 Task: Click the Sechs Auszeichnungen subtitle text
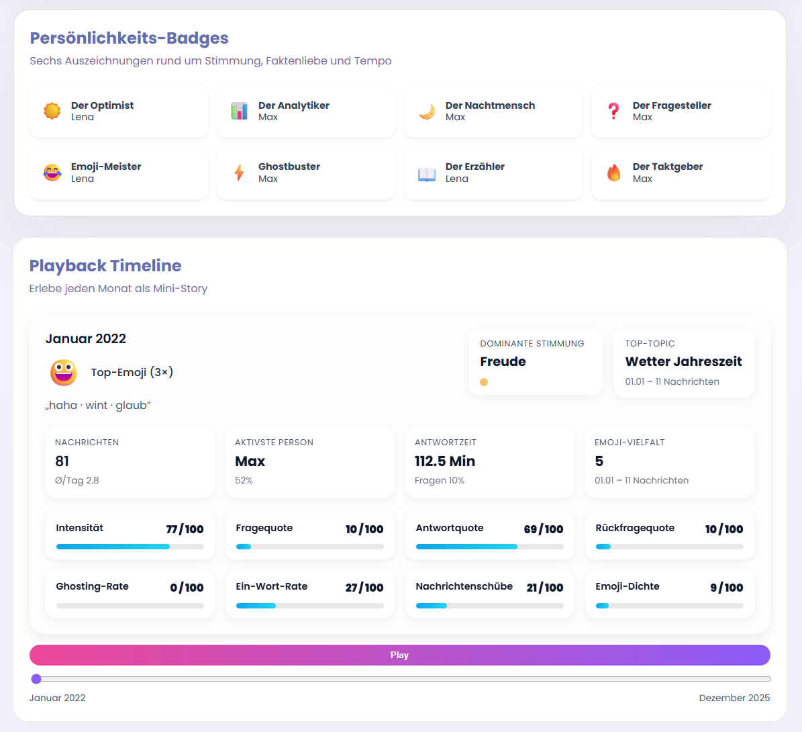click(x=211, y=60)
